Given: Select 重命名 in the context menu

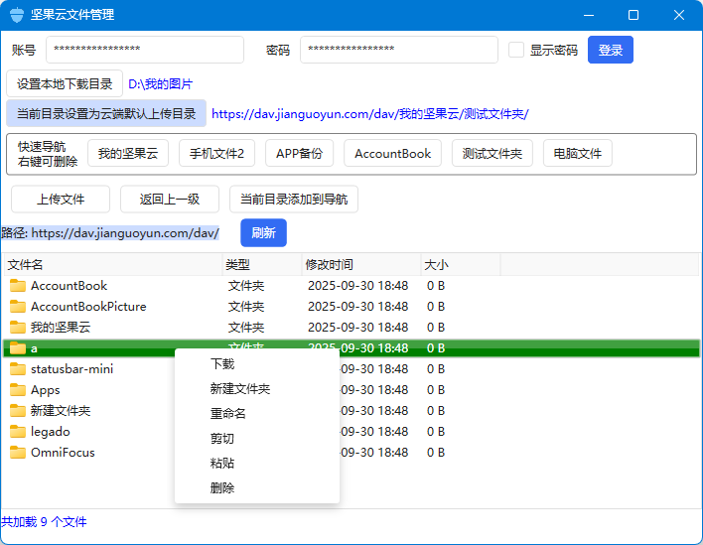Looking at the screenshot, I should tap(227, 414).
